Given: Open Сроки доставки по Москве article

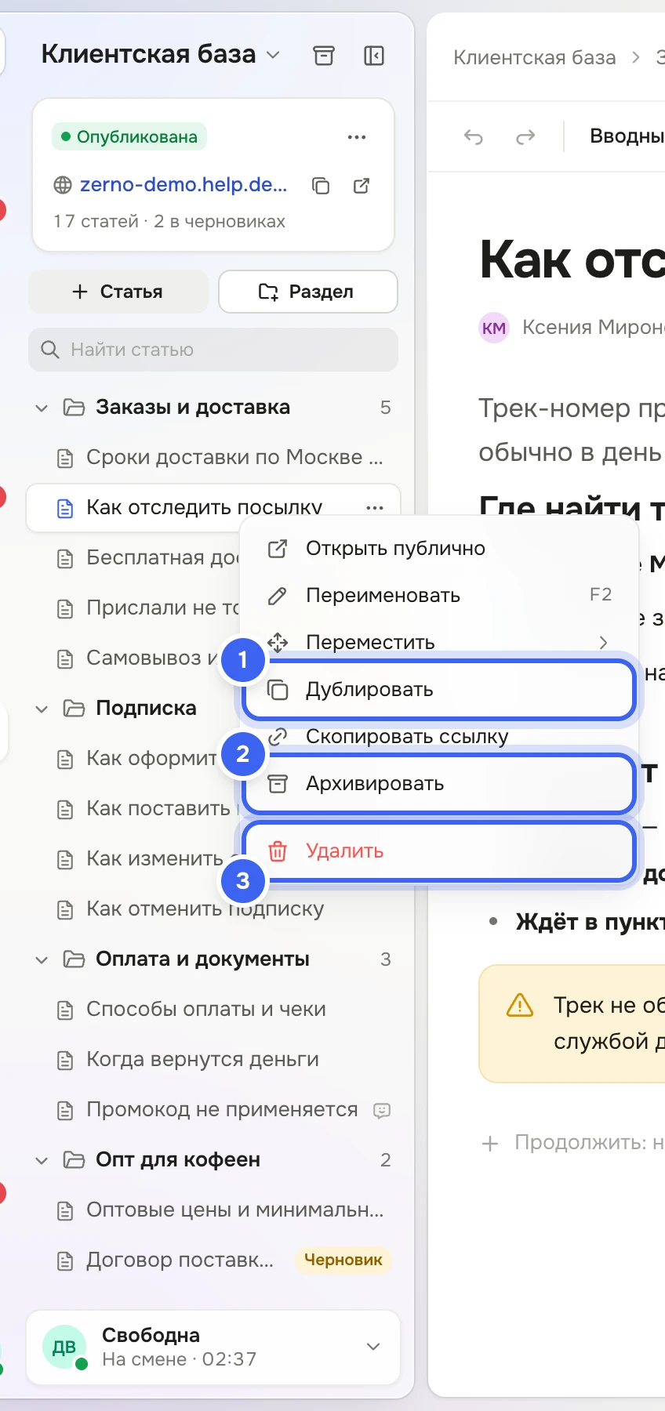Looking at the screenshot, I should [x=213, y=458].
